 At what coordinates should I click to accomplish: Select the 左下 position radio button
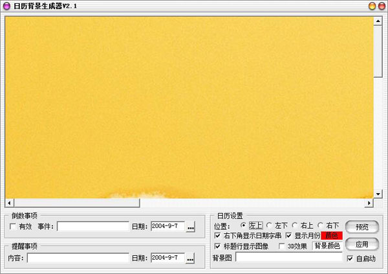click(270, 225)
